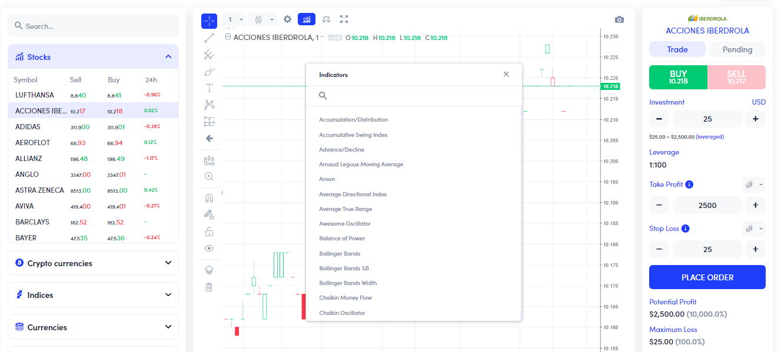Select Bollinger Bands %B indicator

(x=344, y=269)
